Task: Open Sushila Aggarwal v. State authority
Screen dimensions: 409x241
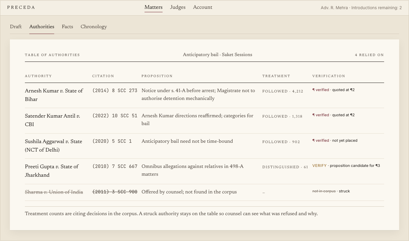Action: point(54,146)
